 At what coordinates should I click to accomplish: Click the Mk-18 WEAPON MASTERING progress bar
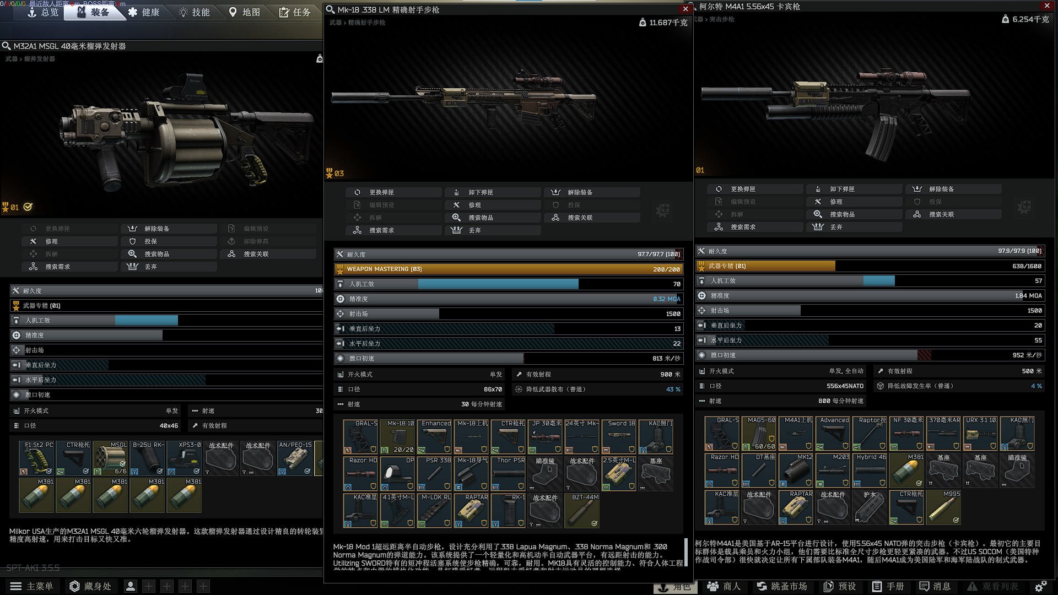[508, 269]
